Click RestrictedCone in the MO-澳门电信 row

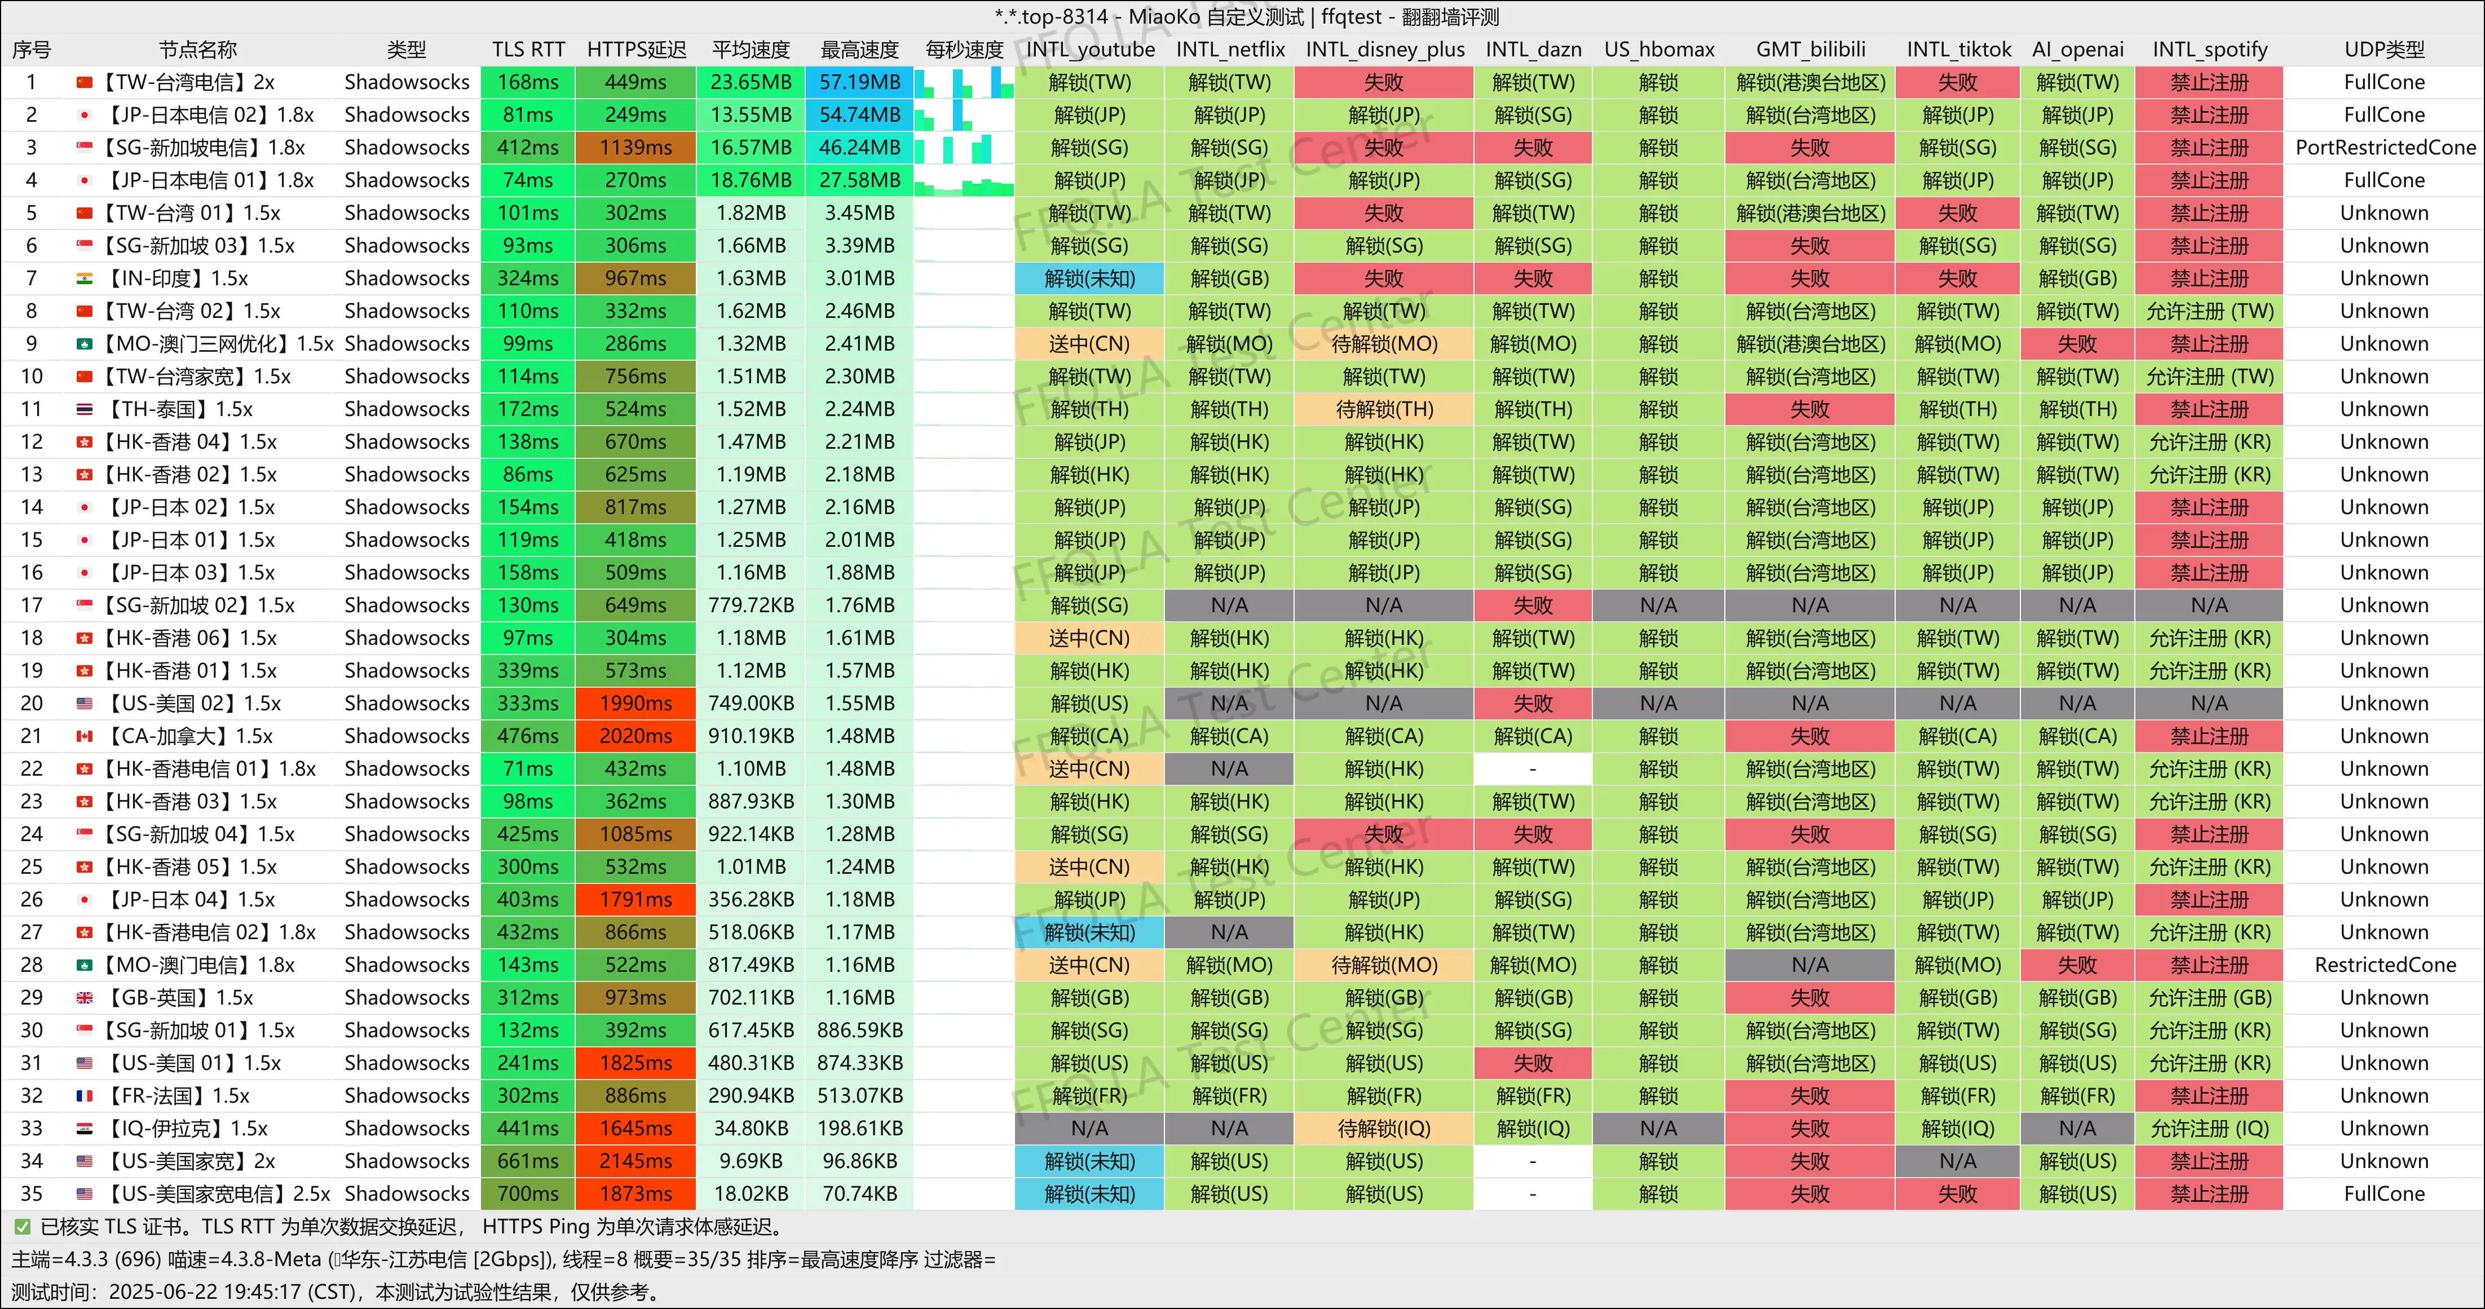(x=2384, y=966)
